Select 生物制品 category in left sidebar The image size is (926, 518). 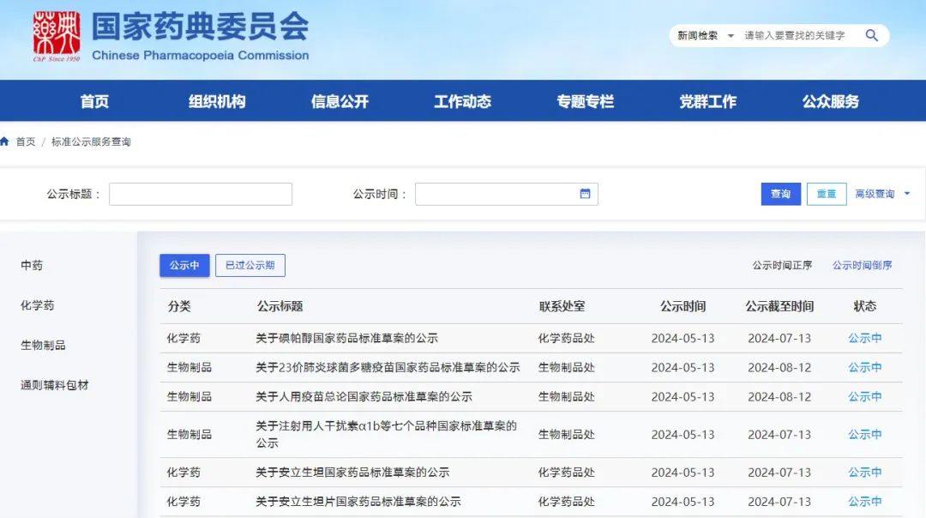[43, 346]
